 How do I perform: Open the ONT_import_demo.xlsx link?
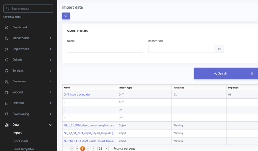[x=77, y=94]
